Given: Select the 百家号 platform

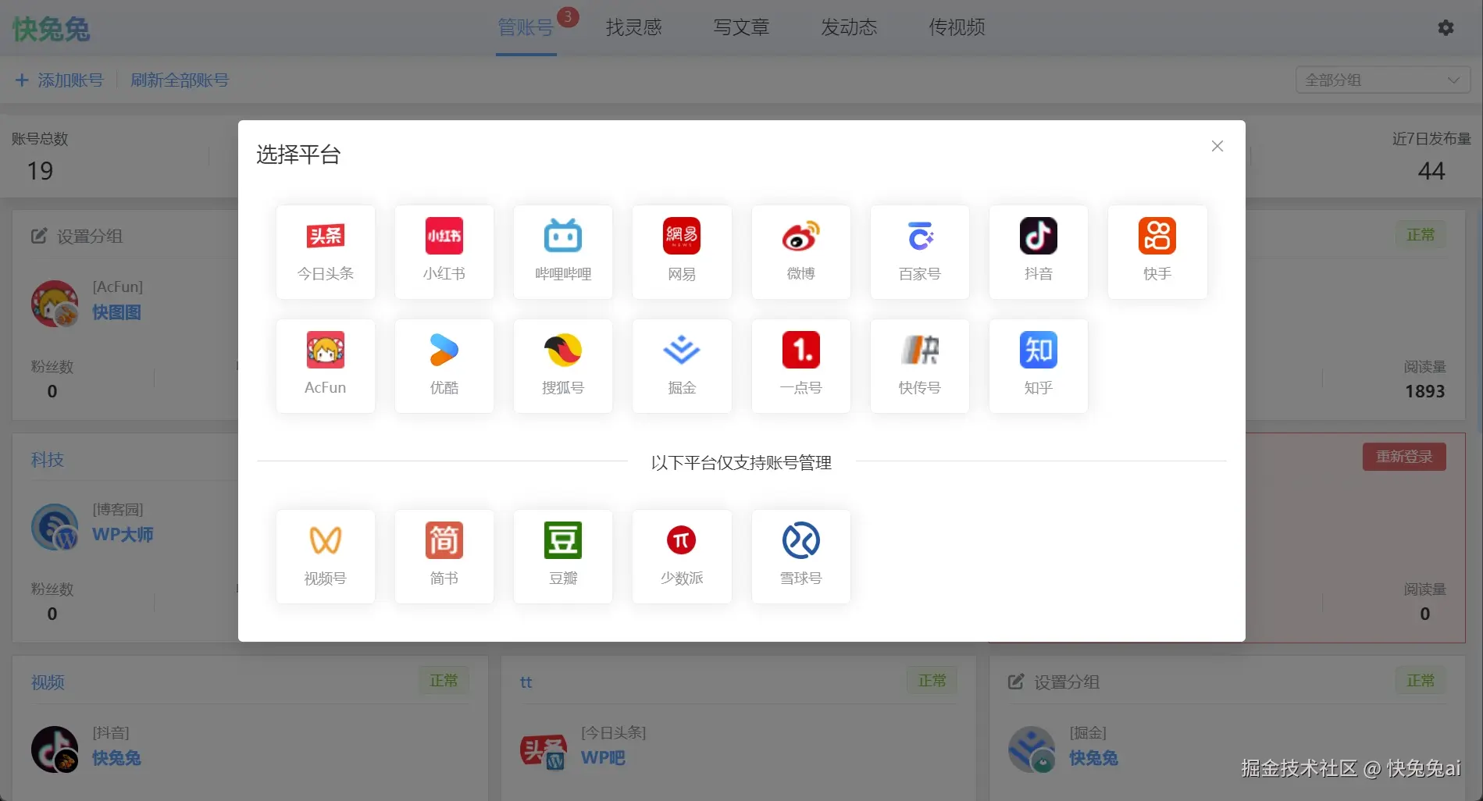Looking at the screenshot, I should (920, 251).
